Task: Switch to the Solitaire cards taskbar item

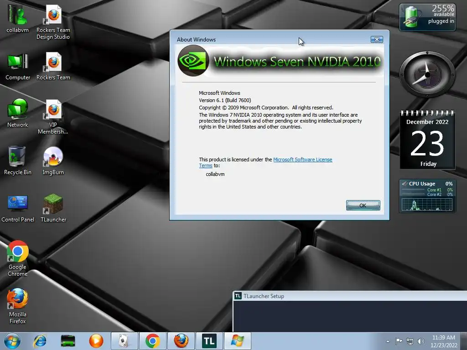Action: (x=124, y=341)
